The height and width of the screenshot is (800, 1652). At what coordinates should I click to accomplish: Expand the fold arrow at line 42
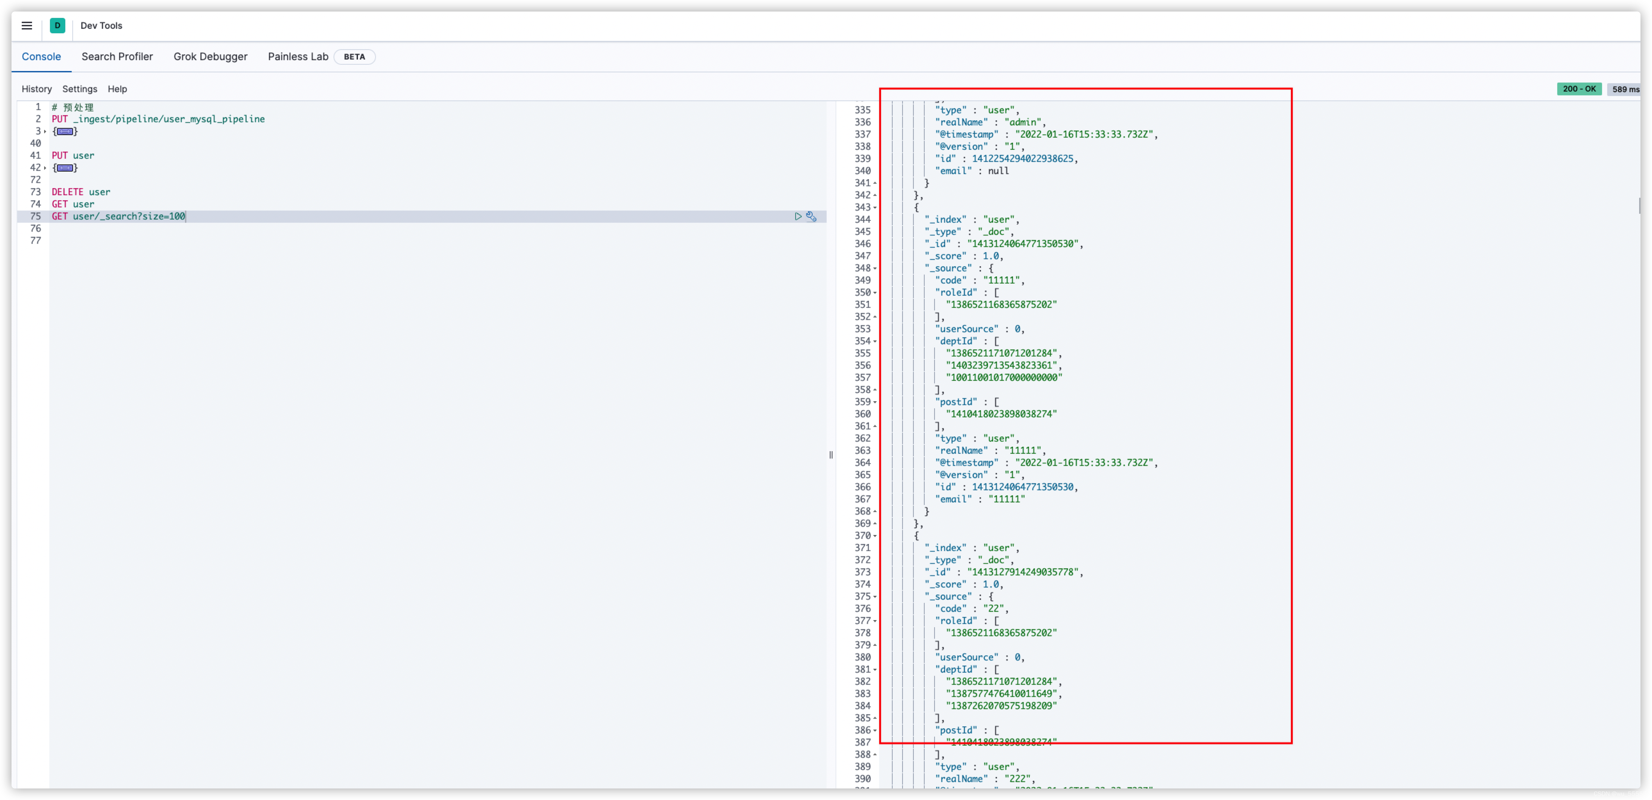[x=45, y=168]
